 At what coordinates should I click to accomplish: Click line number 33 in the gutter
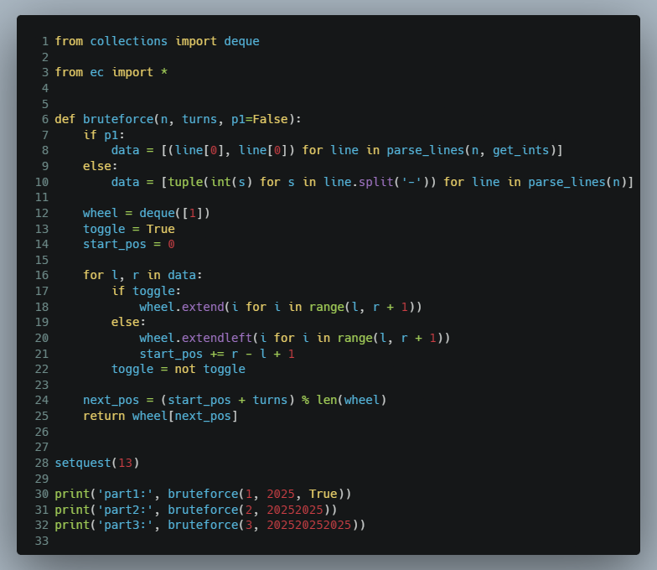[x=42, y=541]
